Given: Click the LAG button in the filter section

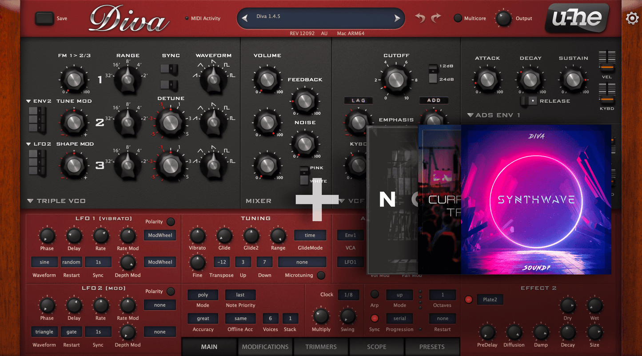Looking at the screenshot, I should coord(358,101).
